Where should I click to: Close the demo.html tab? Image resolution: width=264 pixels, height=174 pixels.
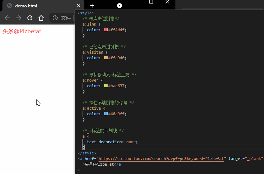coord(79,6)
